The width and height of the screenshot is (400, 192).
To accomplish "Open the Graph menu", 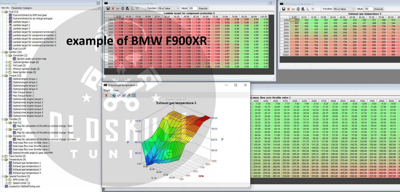I will (107, 90).
